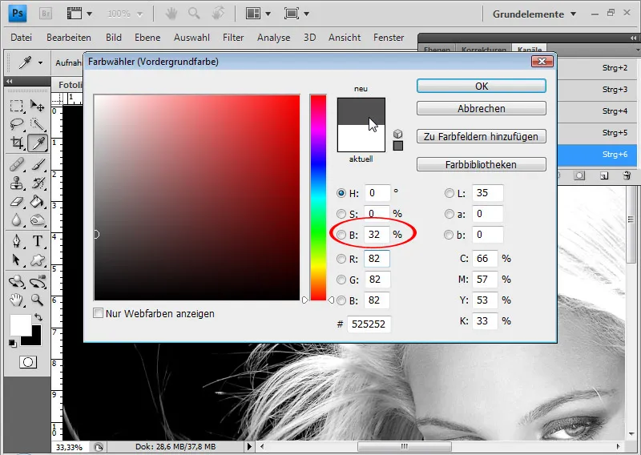
Task: Select the Path Selection tool
Action: [x=16, y=260]
